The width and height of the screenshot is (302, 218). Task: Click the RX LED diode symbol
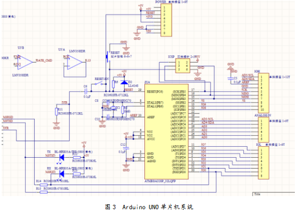tap(62, 174)
